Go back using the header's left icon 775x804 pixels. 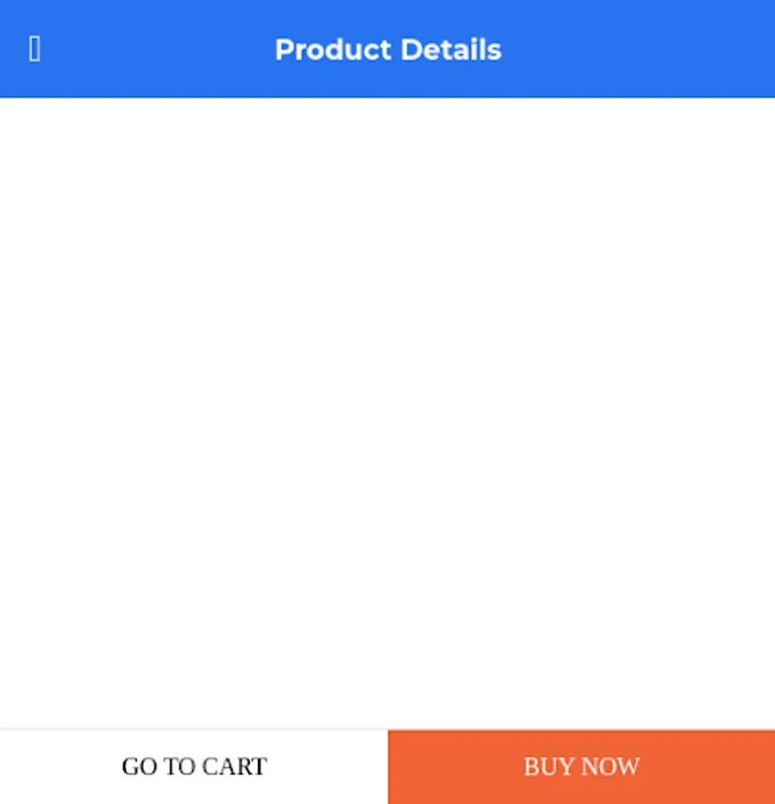click(x=35, y=49)
